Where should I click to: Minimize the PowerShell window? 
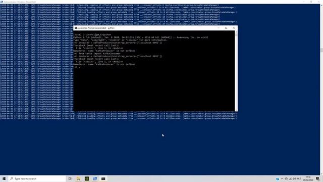(x=304, y=2)
